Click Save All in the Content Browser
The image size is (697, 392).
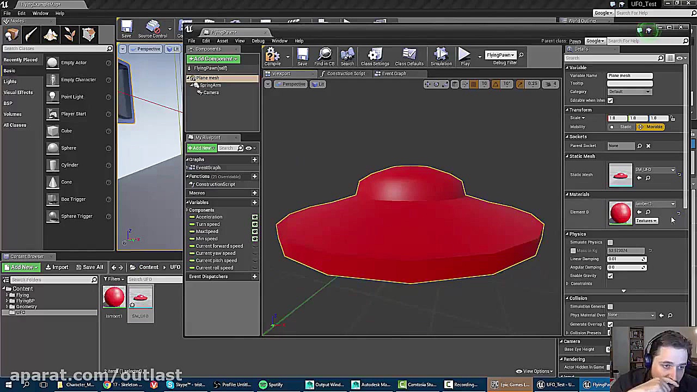click(x=89, y=267)
